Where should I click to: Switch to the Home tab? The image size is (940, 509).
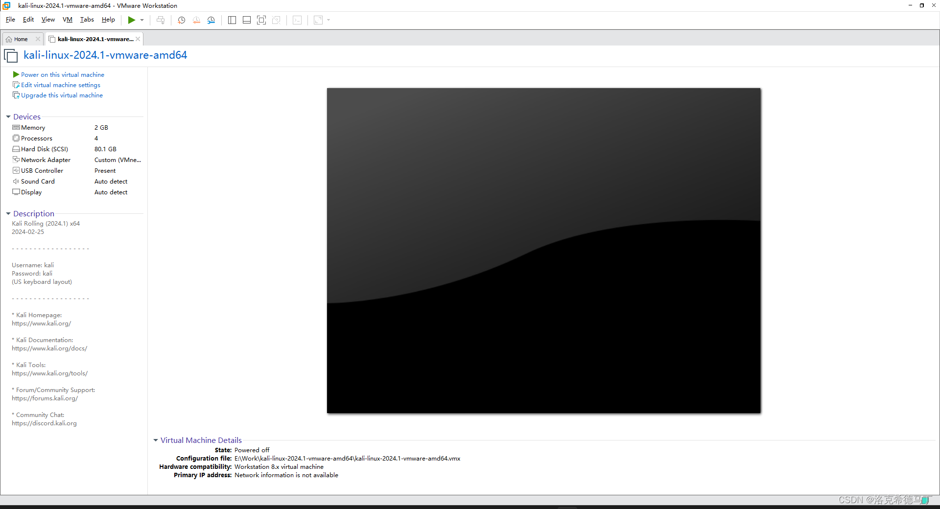[x=21, y=39]
